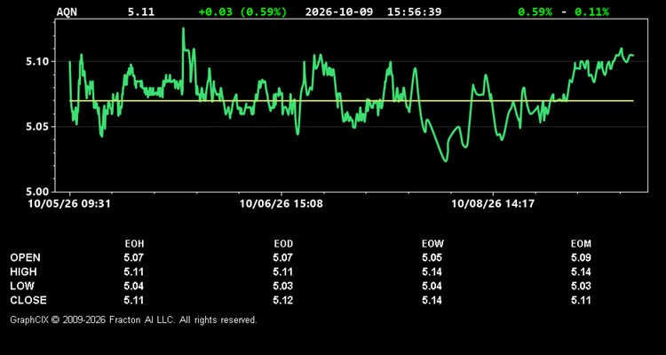Click the EOH open value 5.07
Viewport: 666px width, 355px height.
tap(134, 257)
